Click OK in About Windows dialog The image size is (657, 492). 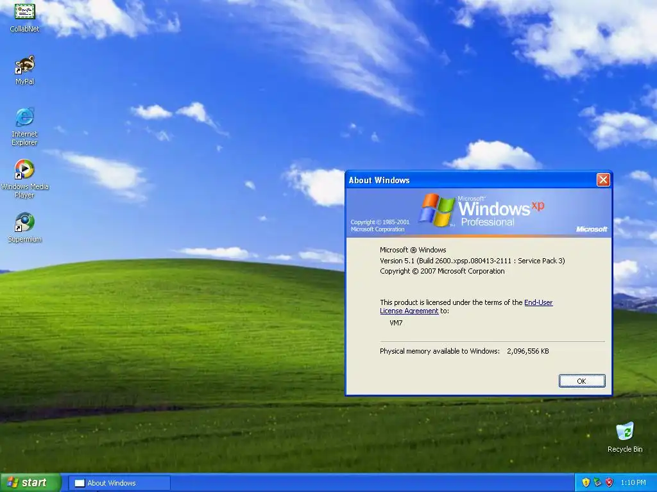click(x=581, y=381)
